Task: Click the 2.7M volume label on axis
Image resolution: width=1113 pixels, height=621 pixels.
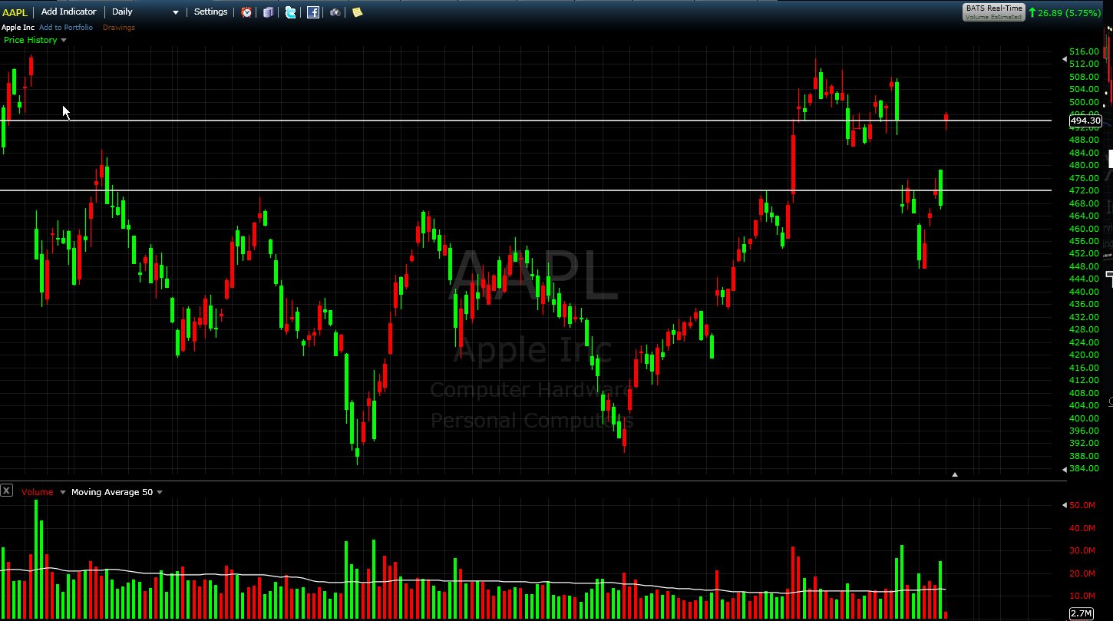Action: pos(1081,613)
